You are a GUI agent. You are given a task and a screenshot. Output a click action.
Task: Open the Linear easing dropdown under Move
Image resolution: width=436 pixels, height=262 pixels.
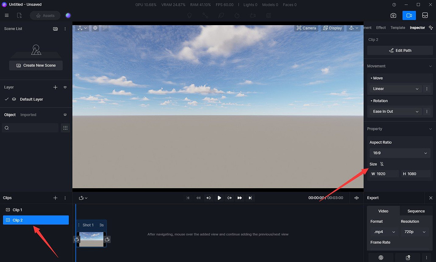[395, 89]
